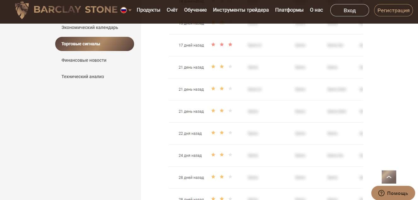
Task: Click the scroll-to-top arrow button
Action: pyautogui.click(x=389, y=177)
